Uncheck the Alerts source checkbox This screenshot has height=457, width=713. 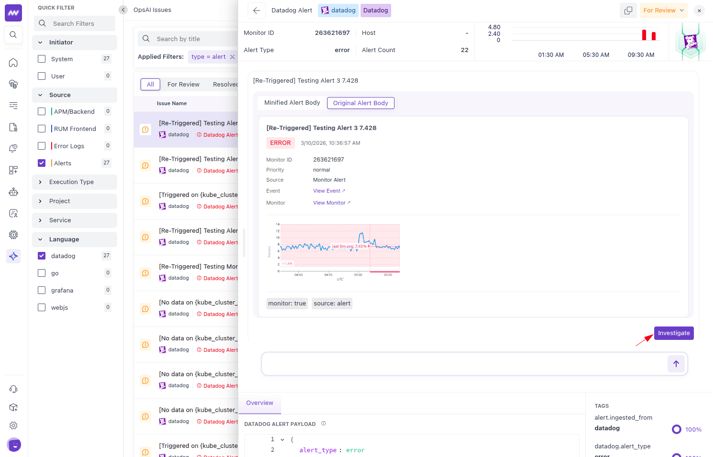[x=42, y=163]
